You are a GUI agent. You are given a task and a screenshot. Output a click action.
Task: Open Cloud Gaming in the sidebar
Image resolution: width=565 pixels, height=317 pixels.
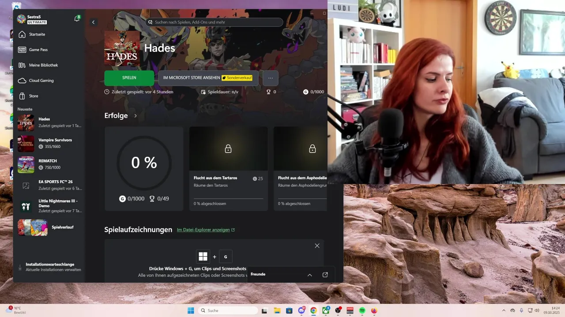coord(49,81)
